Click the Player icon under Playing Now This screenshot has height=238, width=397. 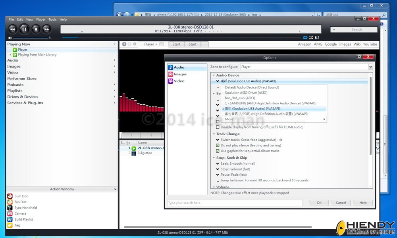[x=15, y=50]
